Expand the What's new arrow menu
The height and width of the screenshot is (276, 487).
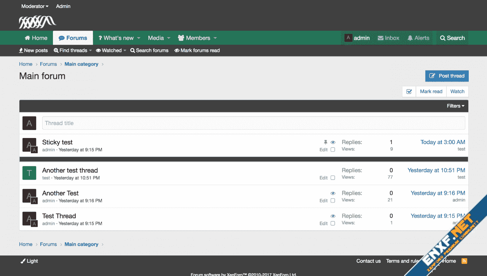(x=139, y=38)
